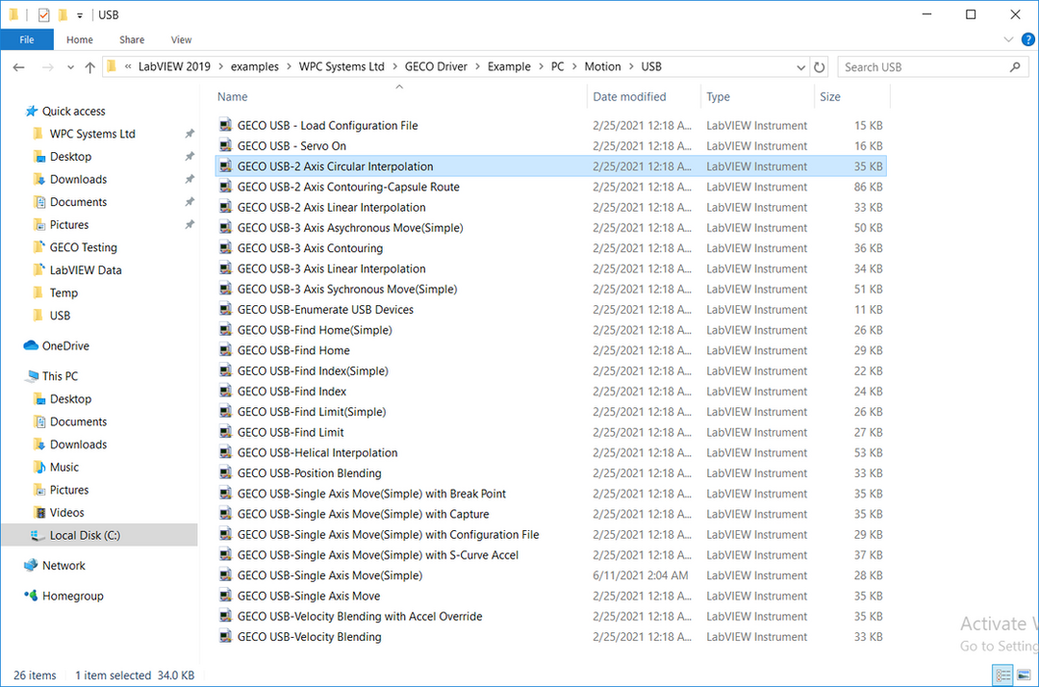The width and height of the screenshot is (1039, 687).
Task: Open Customize Quick Access Toolbar dropdown
Action: point(80,15)
